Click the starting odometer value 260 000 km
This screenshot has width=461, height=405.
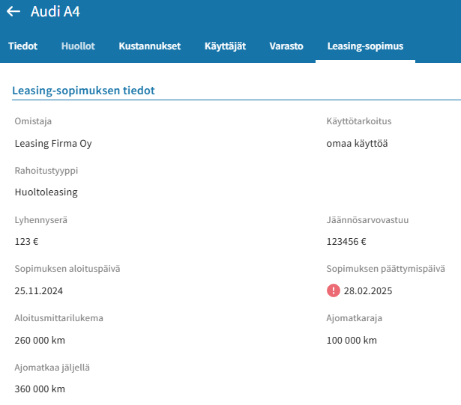click(40, 340)
